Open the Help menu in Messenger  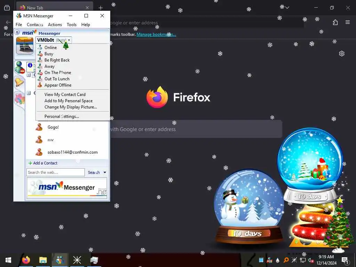pyautogui.click(x=86, y=25)
